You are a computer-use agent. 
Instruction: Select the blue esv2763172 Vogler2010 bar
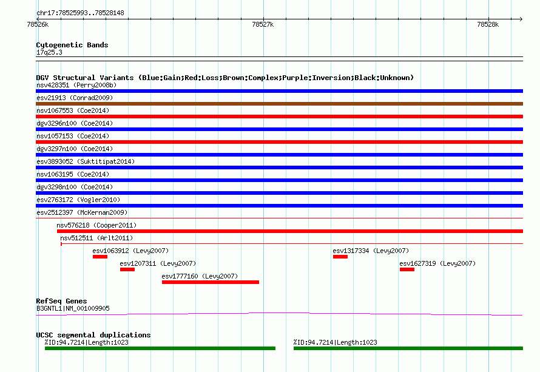pyautogui.click(x=279, y=206)
